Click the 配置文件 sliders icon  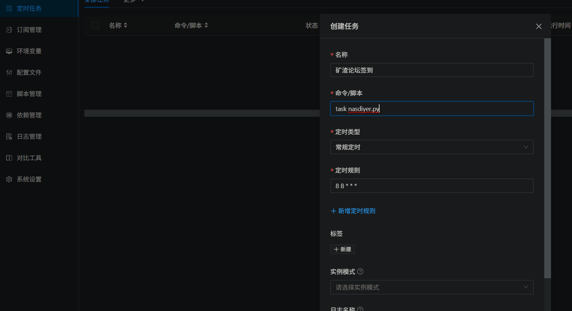(x=9, y=73)
